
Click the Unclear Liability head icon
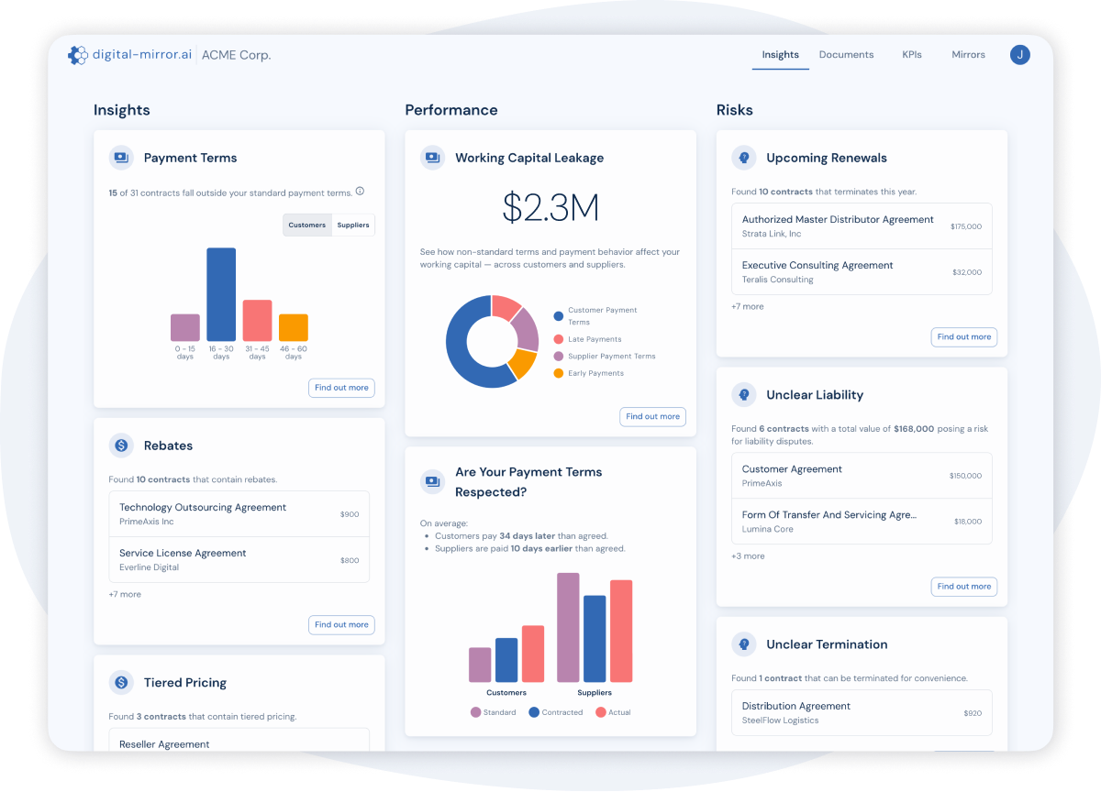[743, 395]
